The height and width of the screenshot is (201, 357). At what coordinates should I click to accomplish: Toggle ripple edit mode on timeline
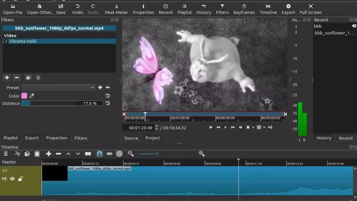click(119, 154)
